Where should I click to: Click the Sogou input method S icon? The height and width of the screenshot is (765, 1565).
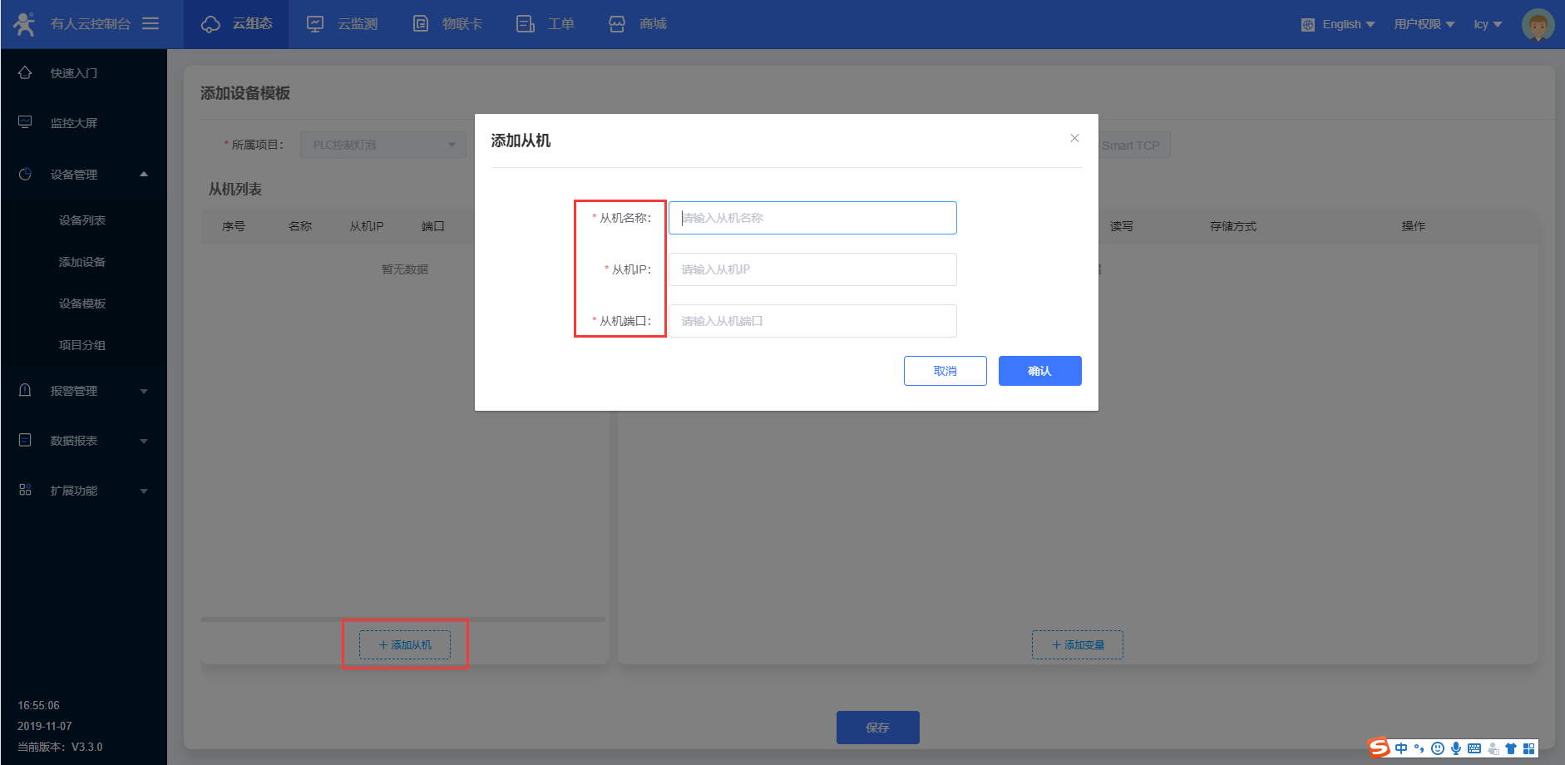click(1380, 748)
